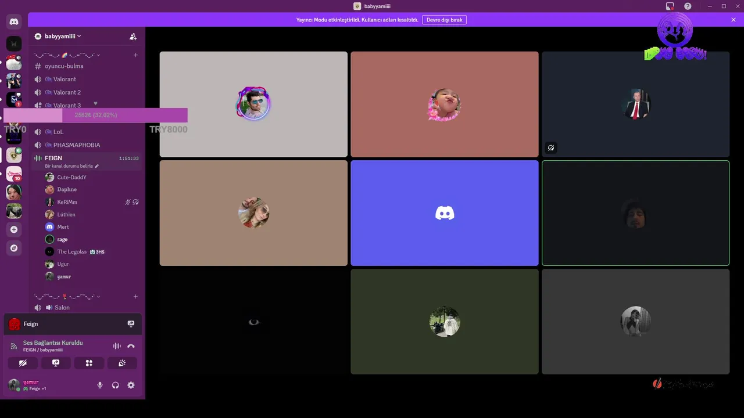744x418 pixels.
Task: Click the man in suit video tile
Action: coord(635,104)
